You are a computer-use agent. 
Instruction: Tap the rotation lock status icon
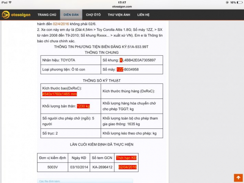[x=227, y=3]
